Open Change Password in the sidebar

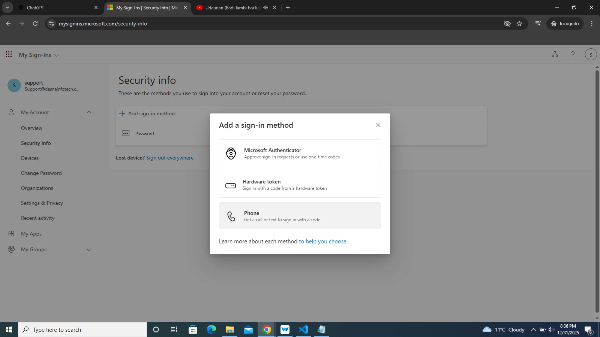[x=41, y=173]
